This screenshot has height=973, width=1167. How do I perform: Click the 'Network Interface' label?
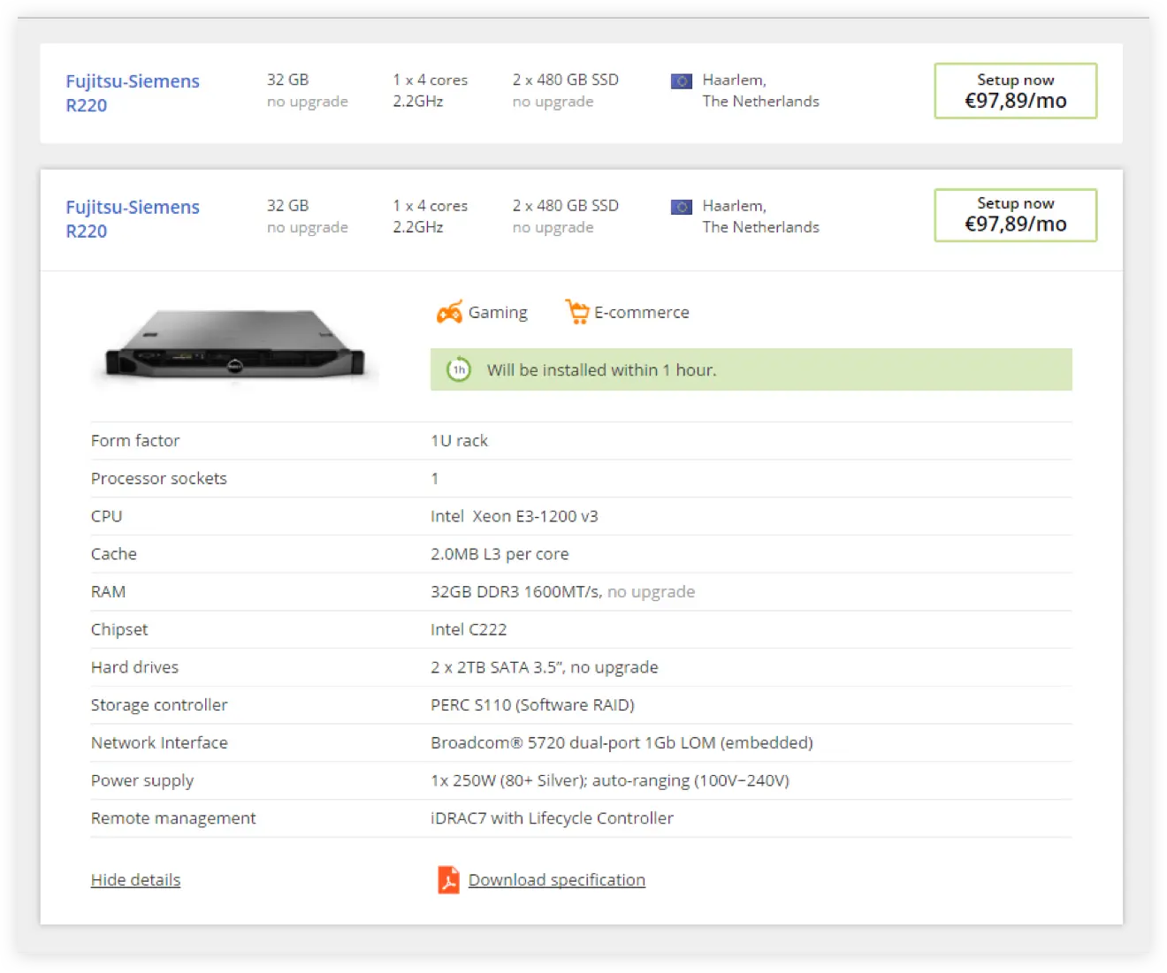(159, 743)
